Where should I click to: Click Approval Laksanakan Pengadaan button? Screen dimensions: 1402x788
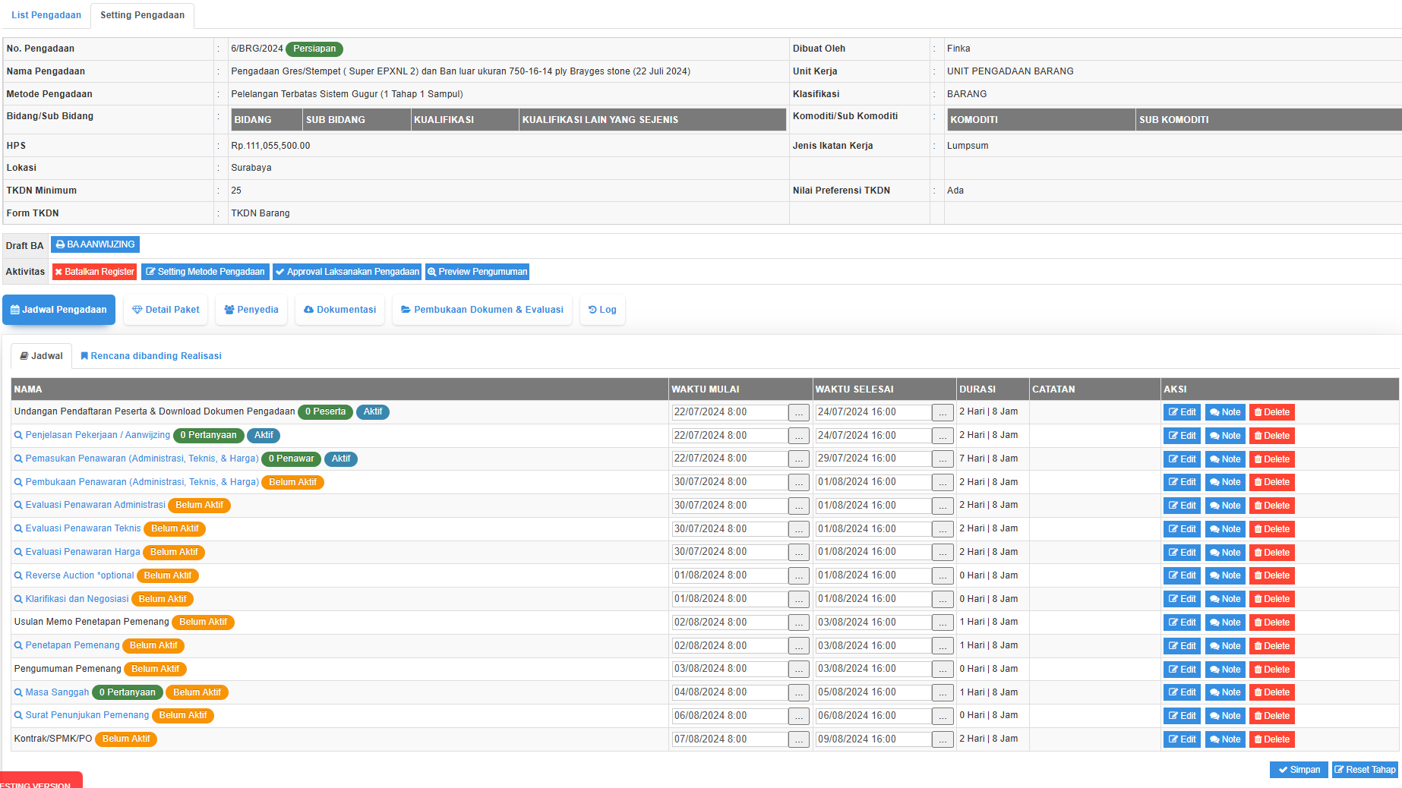click(x=347, y=272)
